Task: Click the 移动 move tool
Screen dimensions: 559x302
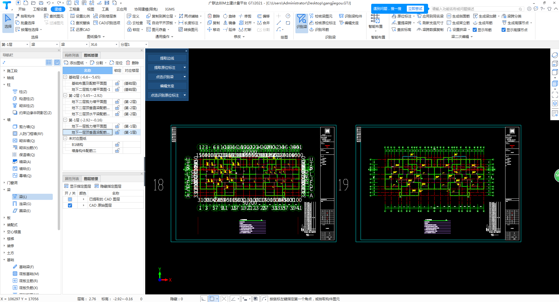Action: tap(213, 29)
